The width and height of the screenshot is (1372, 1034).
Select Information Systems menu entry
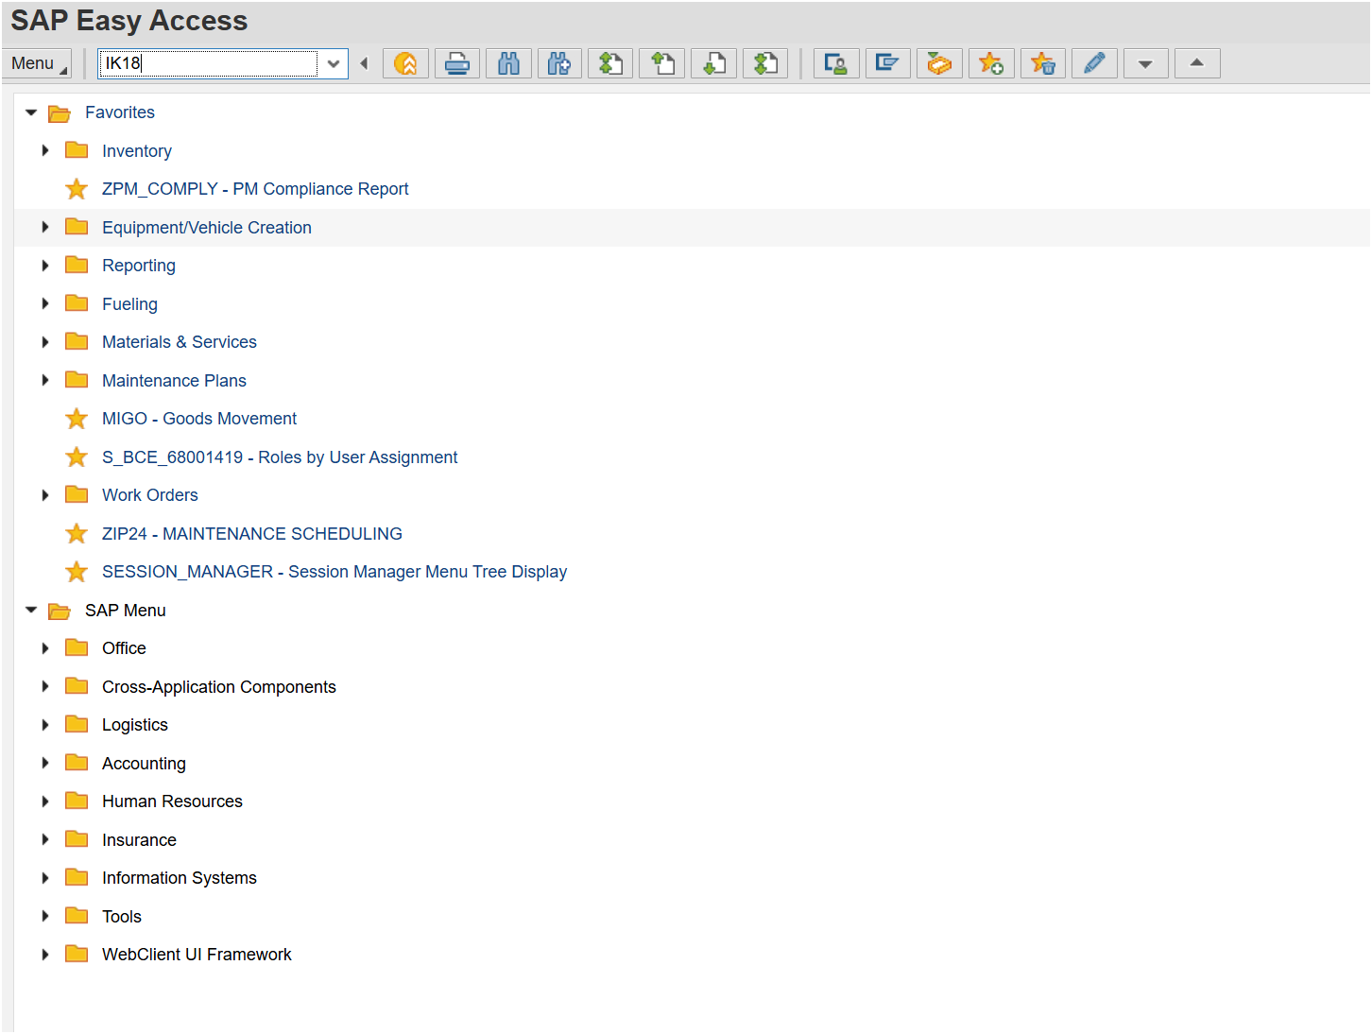(180, 878)
